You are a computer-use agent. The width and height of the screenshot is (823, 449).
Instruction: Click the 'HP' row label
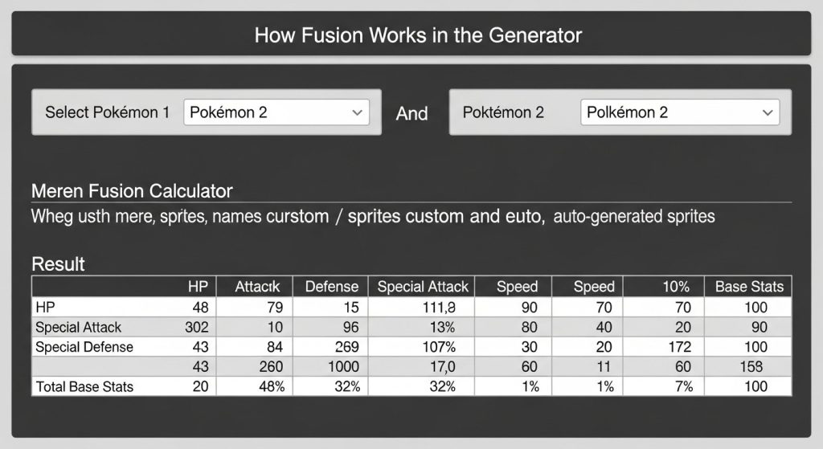click(x=45, y=307)
